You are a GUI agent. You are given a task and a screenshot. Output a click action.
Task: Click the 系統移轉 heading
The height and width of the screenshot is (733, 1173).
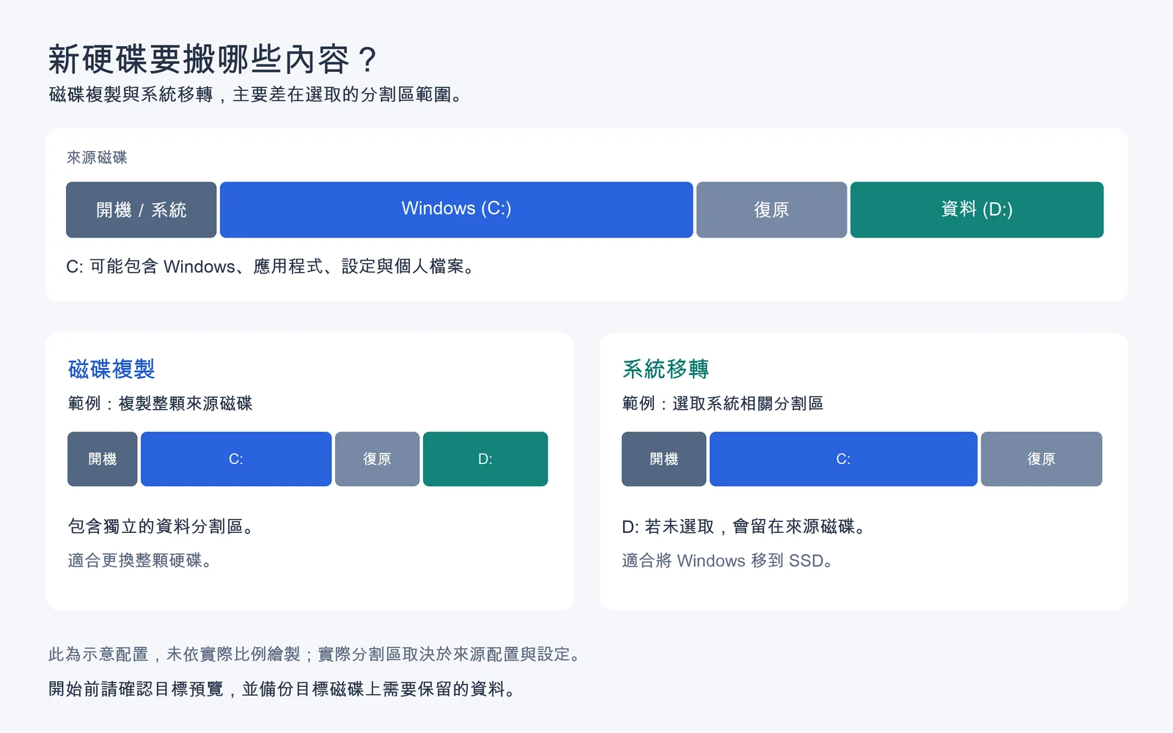[x=666, y=369]
